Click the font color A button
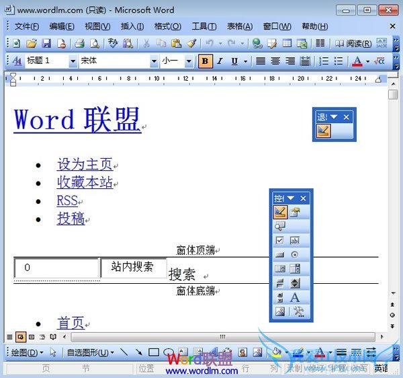 [356, 61]
